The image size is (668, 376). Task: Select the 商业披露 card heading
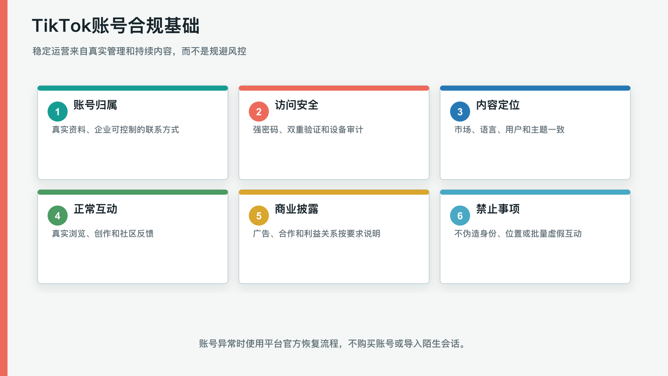tap(296, 209)
